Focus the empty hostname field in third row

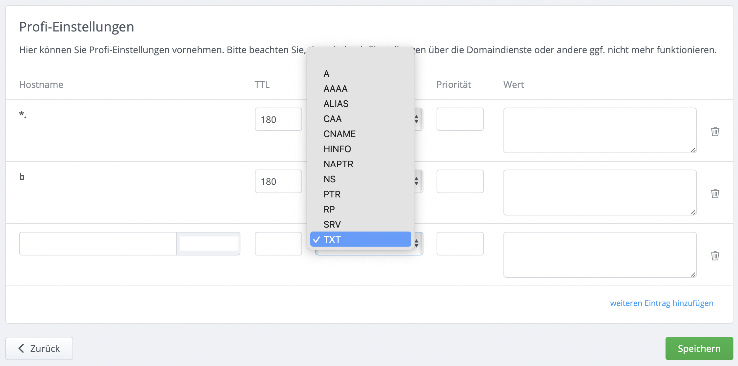click(x=98, y=244)
